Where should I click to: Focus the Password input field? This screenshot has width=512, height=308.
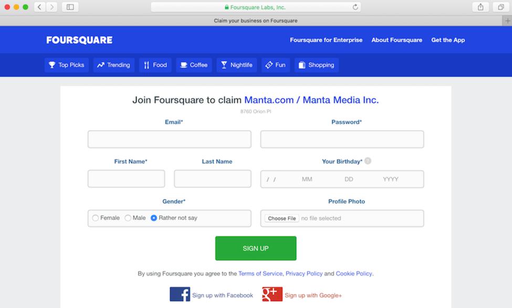click(342, 140)
